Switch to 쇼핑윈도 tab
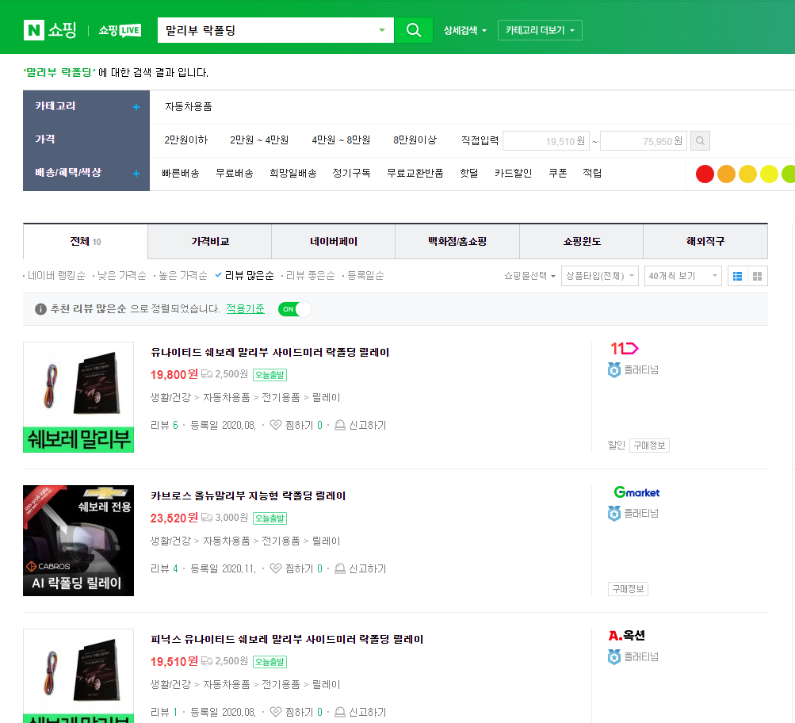This screenshot has height=723, width=795. [582, 241]
